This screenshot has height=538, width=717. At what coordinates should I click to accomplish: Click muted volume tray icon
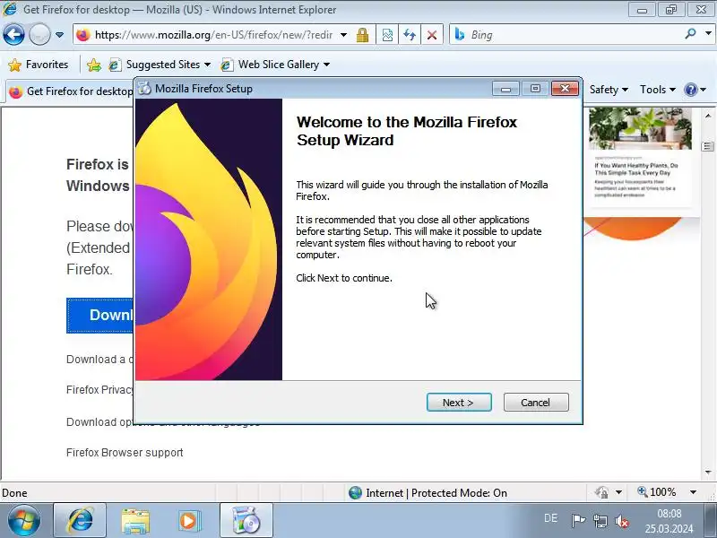point(621,521)
